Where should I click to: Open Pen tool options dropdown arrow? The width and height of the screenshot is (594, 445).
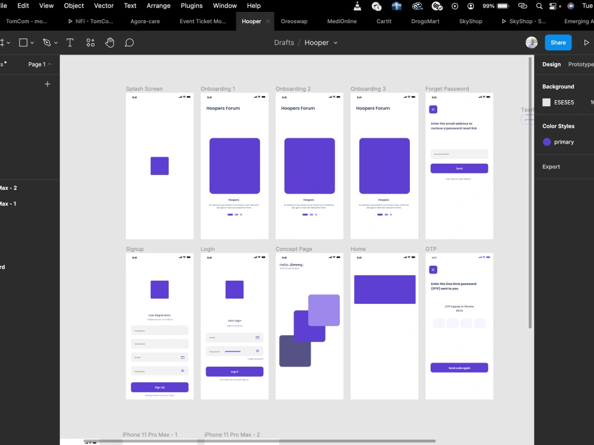coord(56,43)
